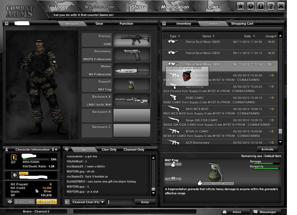Click the Explosive class icon
Viewport: 297px width, 215px height.
200,183
